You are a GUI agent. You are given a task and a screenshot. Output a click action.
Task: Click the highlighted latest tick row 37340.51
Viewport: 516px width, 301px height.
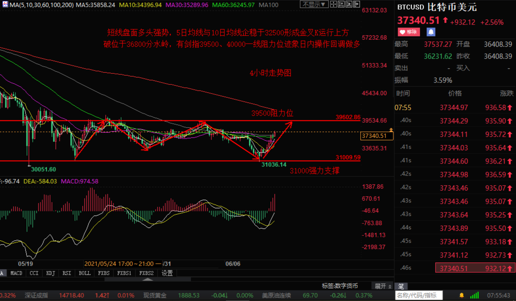tap(475, 268)
